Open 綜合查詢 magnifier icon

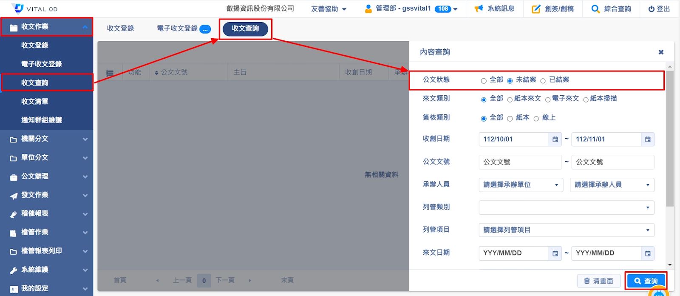(595, 9)
